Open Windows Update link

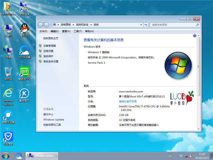click(x=54, y=120)
